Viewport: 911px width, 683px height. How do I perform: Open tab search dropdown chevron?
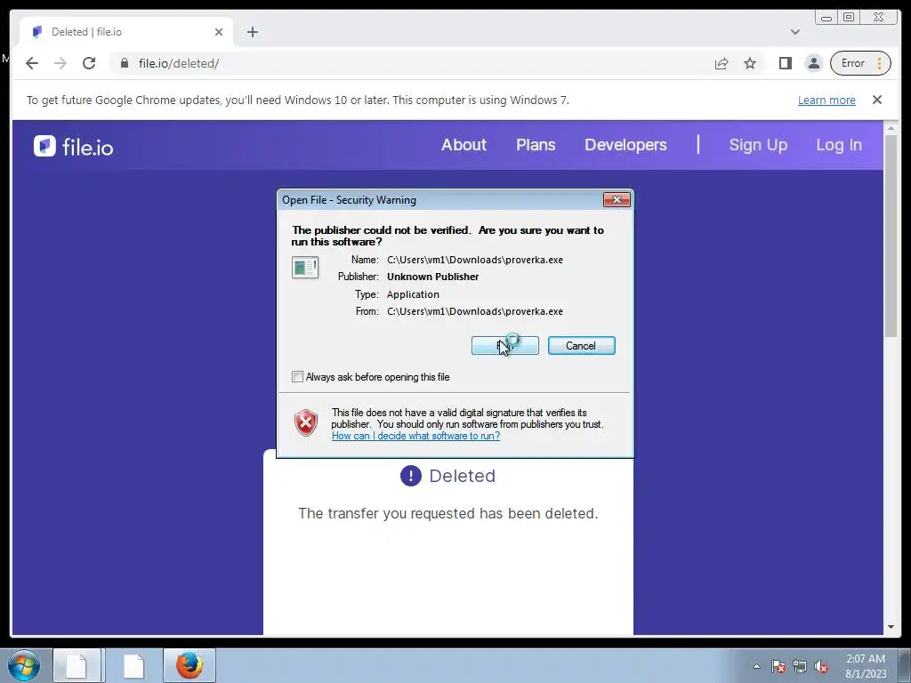(x=794, y=32)
